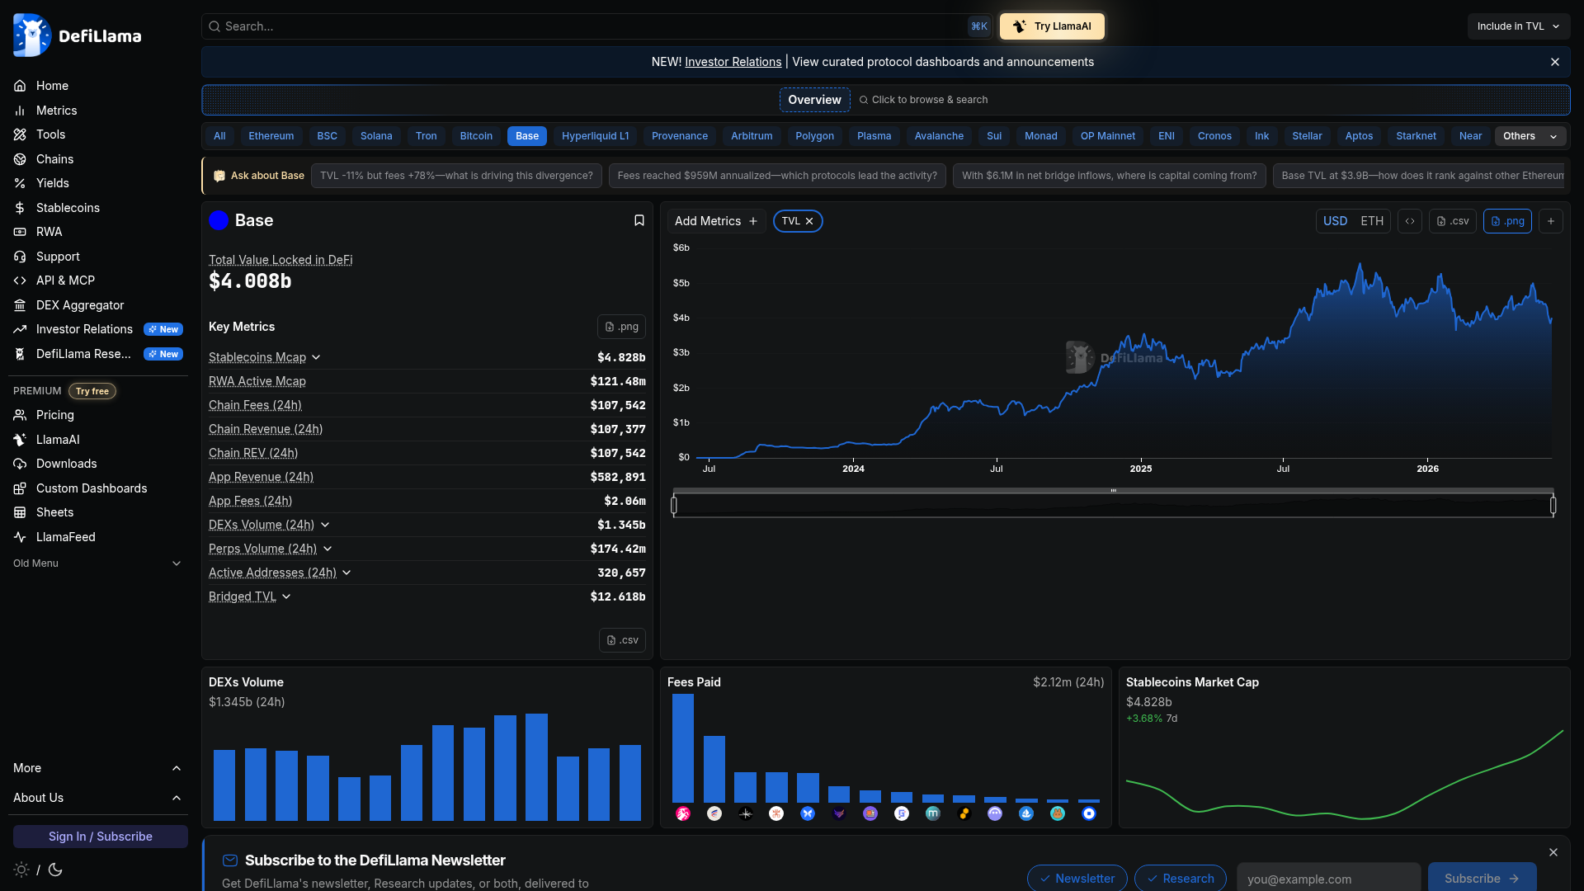
Task: Open Stablecoins sidebar entry
Action: click(x=68, y=208)
